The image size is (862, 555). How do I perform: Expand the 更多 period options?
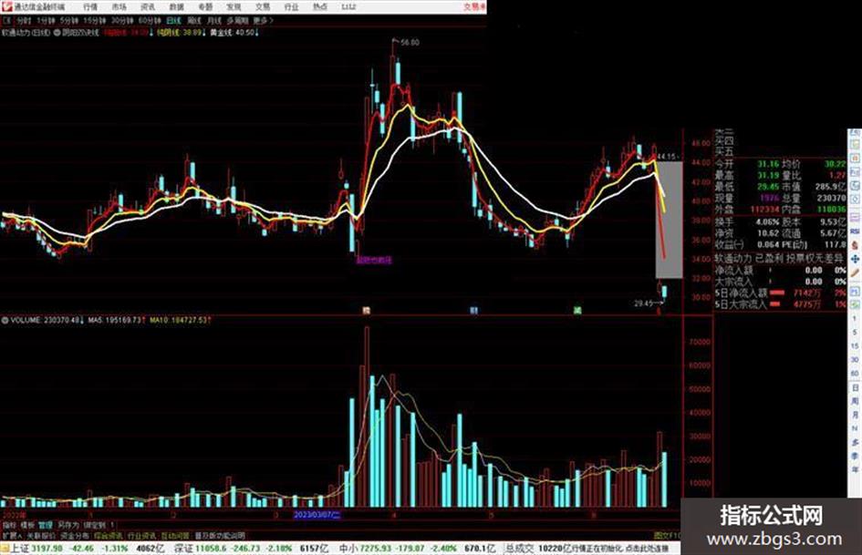(263, 20)
